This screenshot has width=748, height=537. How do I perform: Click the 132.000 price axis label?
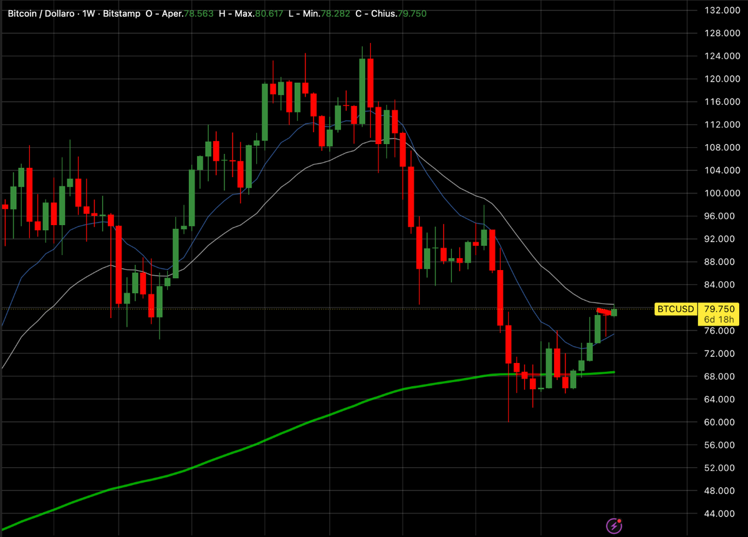(x=721, y=11)
